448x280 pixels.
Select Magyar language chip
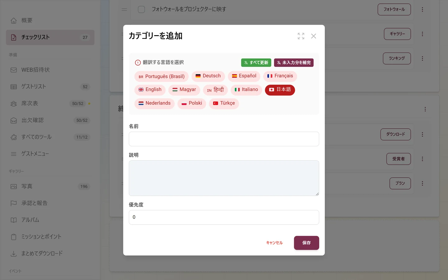[184, 90]
